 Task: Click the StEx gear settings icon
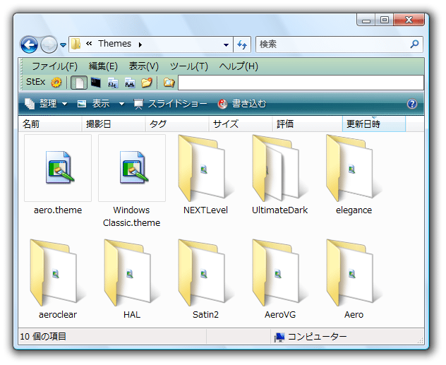(56, 83)
